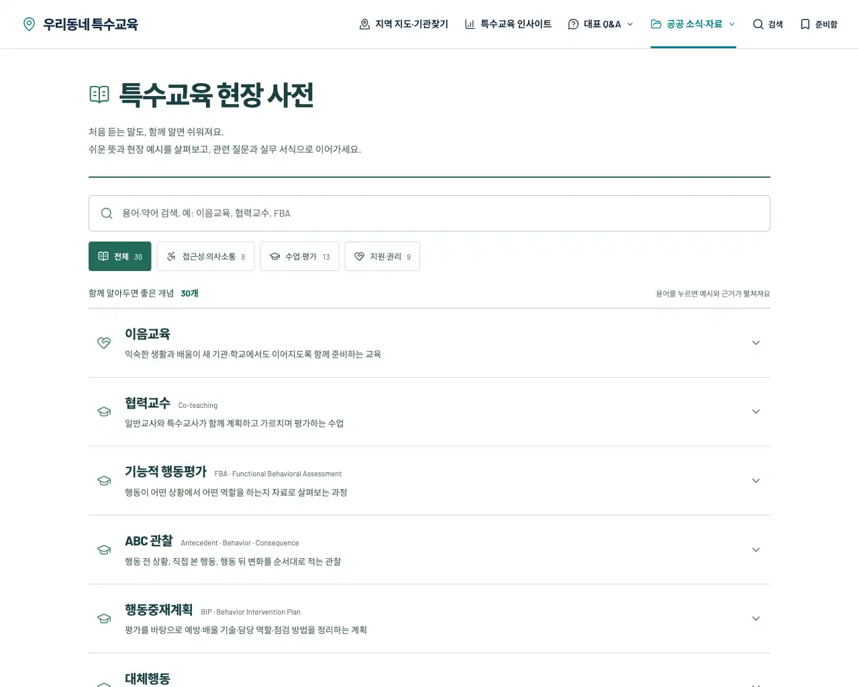Click the hint 용어를 누르면 예시와 근거가 펼쳐져요

click(x=713, y=294)
